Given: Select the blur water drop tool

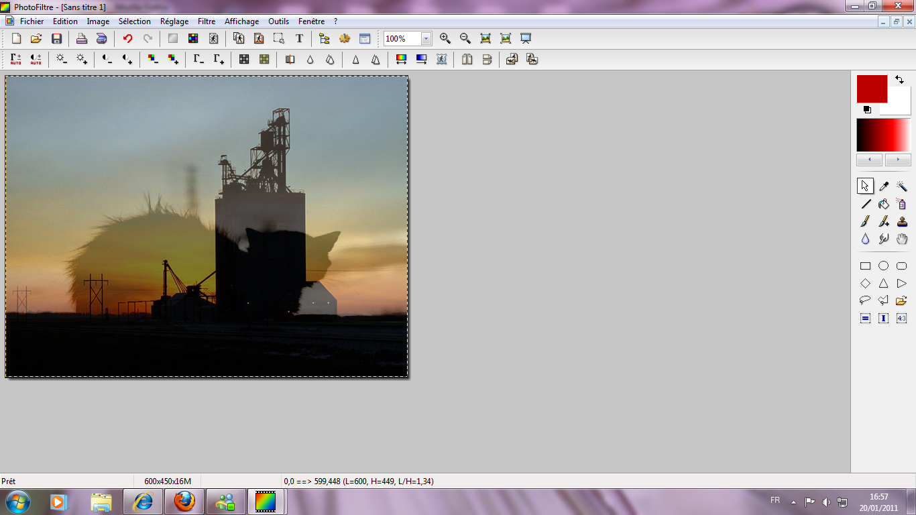Looking at the screenshot, I should point(865,239).
